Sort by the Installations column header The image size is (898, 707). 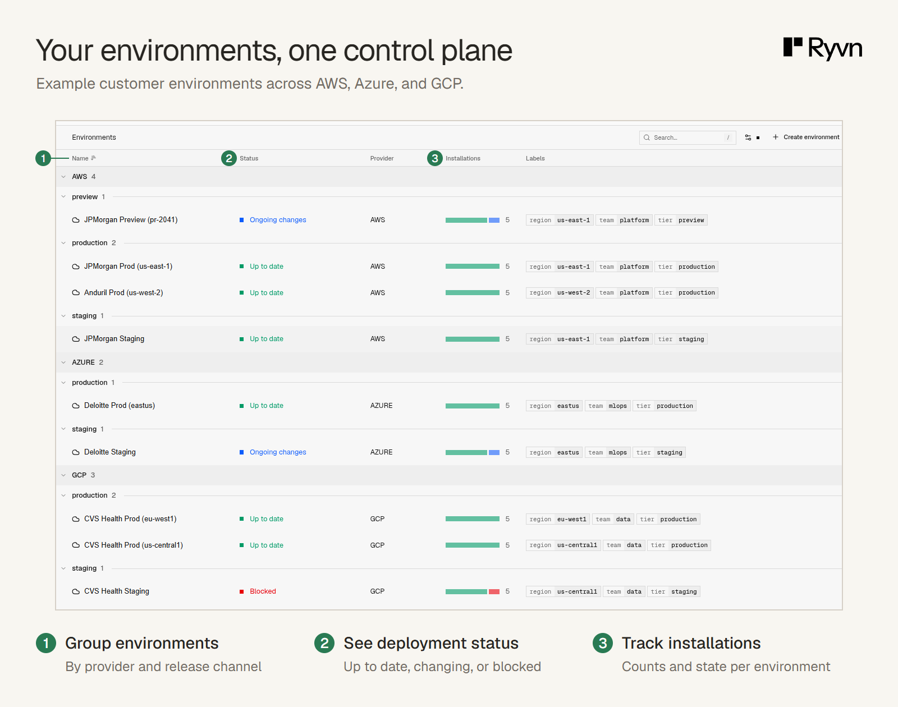pos(463,158)
